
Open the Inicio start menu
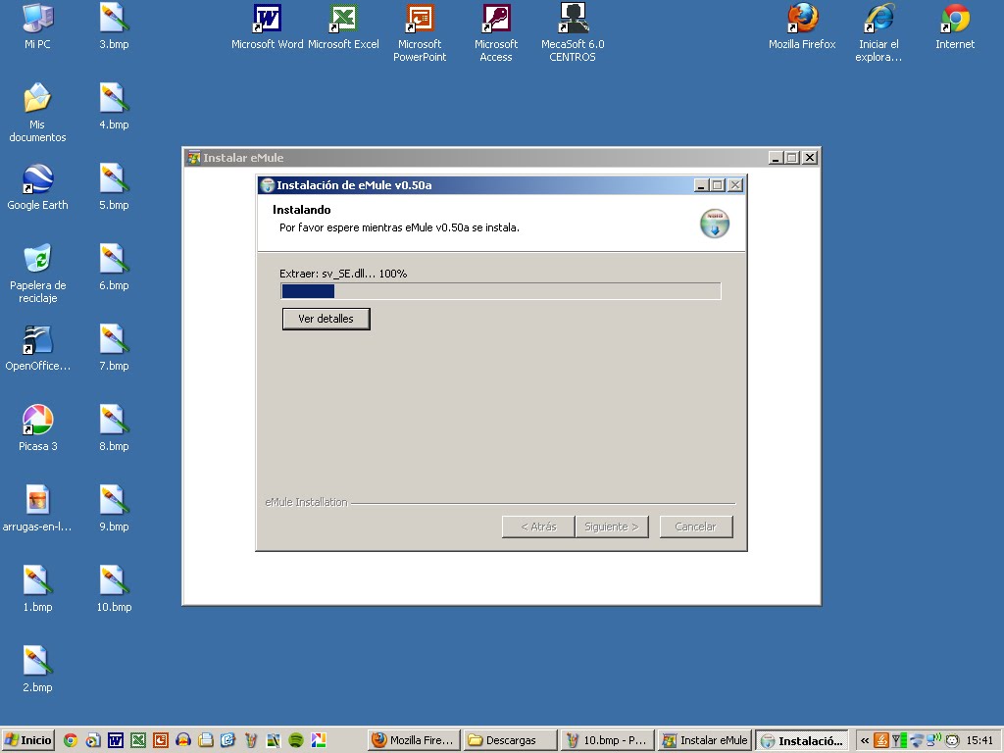coord(28,740)
